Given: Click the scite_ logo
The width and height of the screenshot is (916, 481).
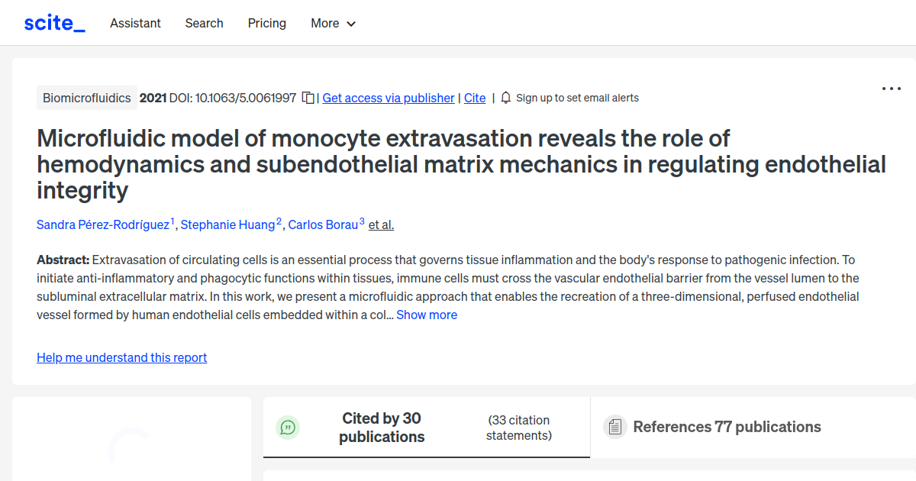Looking at the screenshot, I should (54, 23).
